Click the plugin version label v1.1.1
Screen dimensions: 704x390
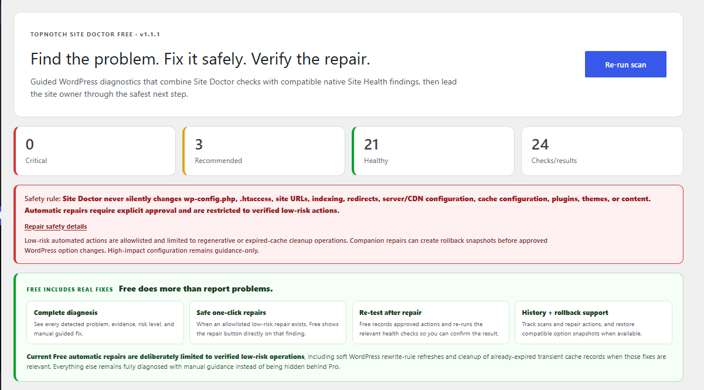tap(150, 35)
